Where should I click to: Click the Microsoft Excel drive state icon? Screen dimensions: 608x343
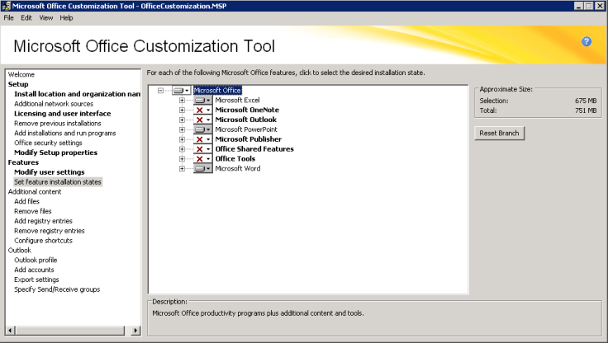point(200,100)
